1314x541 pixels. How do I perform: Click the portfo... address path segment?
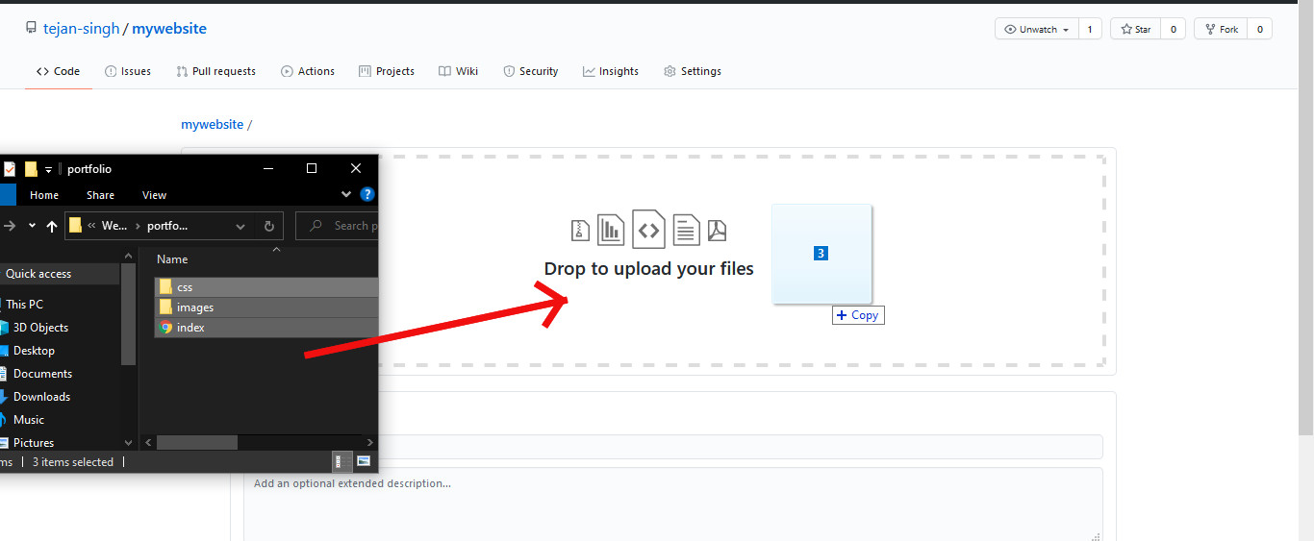tap(167, 226)
